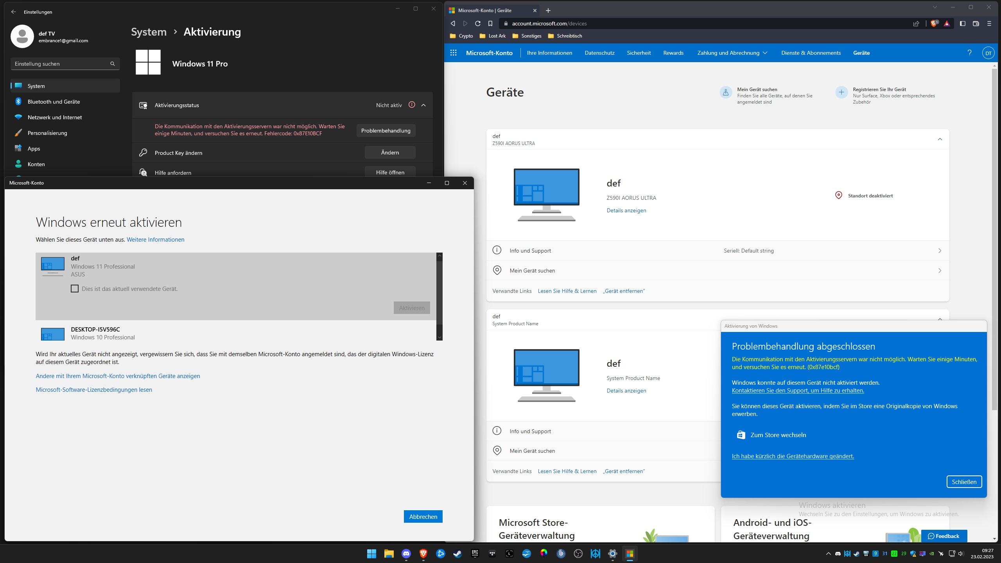This screenshot has width=1001, height=563.
Task: Click Hilfe öffnen button
Action: [390, 172]
